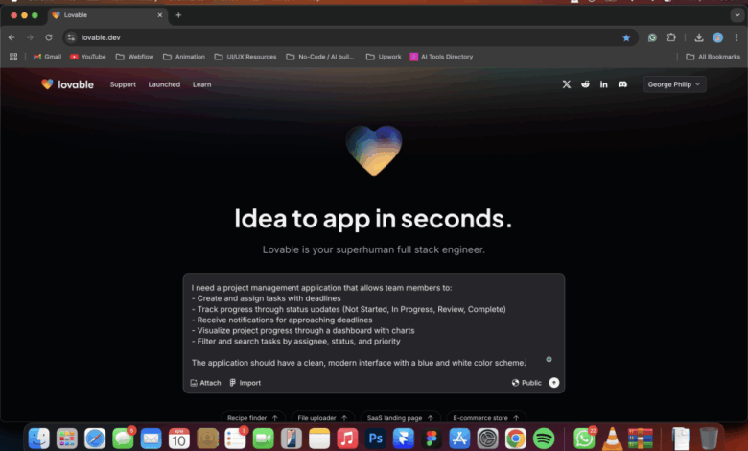The height and width of the screenshot is (451, 748).
Task: Select the SaaS landing page suggestion chip
Action: pos(400,417)
